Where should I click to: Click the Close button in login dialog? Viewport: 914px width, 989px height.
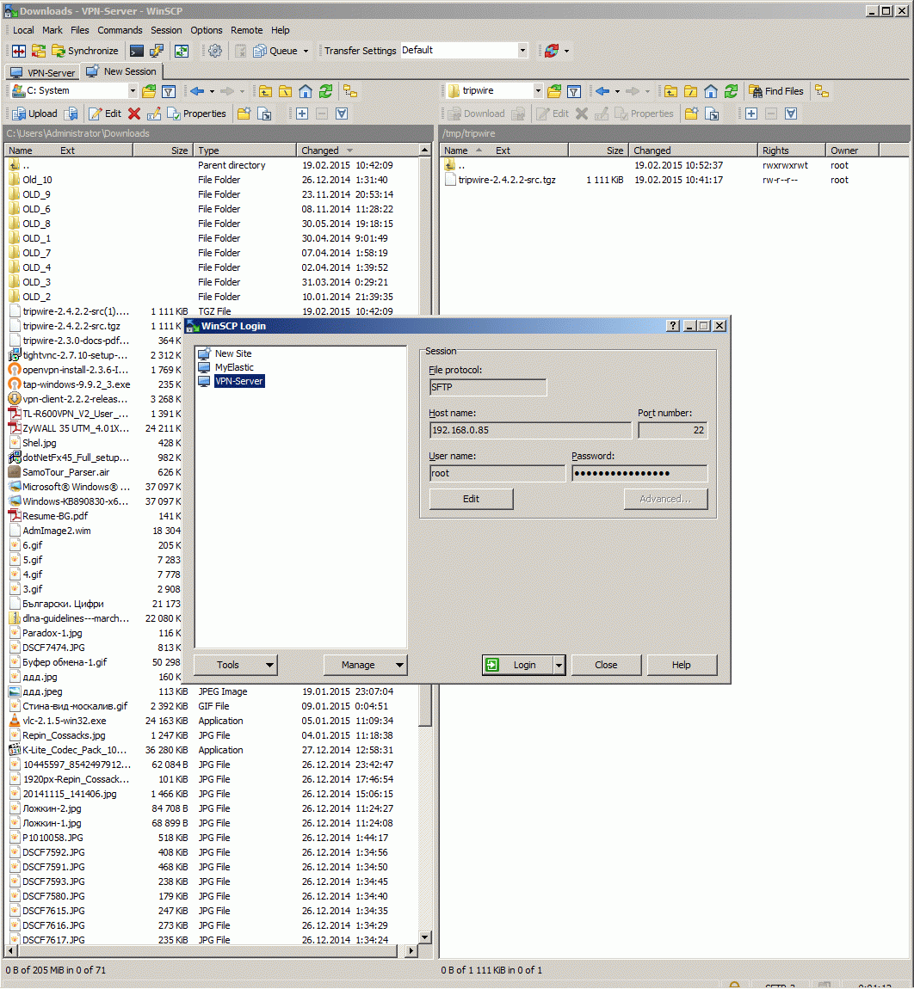click(606, 665)
